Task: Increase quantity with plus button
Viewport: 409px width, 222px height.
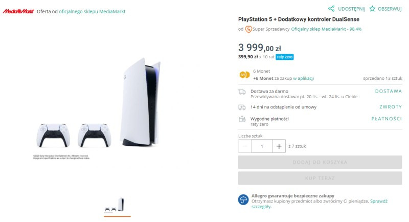Action: point(279,146)
